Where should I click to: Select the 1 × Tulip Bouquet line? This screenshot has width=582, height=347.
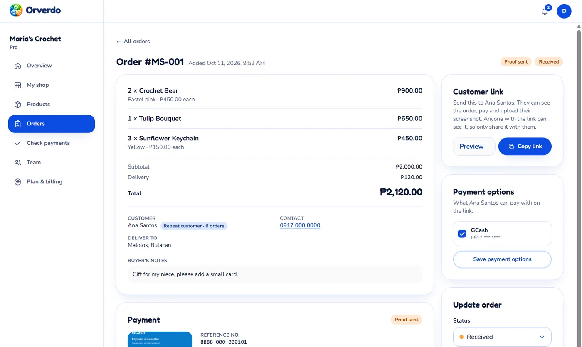click(x=275, y=119)
